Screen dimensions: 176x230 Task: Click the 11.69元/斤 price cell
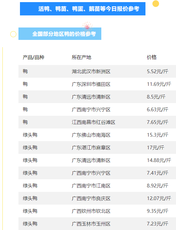(x=159, y=84)
